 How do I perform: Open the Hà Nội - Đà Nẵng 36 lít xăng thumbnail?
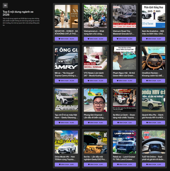(66, 142)
